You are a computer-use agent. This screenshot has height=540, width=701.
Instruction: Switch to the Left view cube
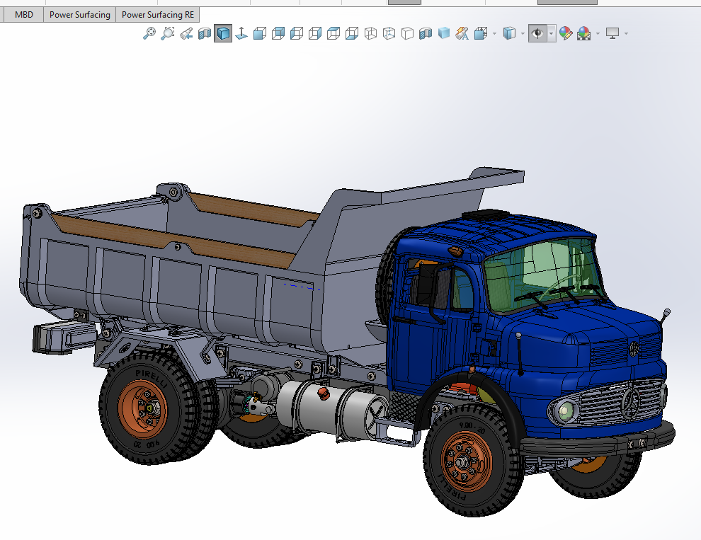297,33
